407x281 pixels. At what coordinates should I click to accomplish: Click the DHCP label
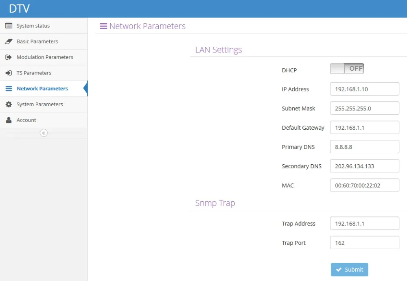coord(289,70)
